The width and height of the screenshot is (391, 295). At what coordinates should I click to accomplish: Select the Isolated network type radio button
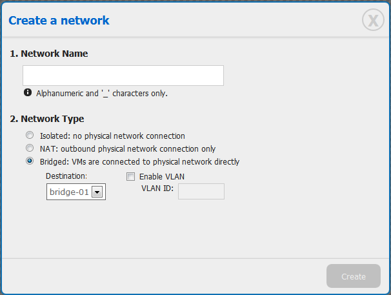click(29, 136)
